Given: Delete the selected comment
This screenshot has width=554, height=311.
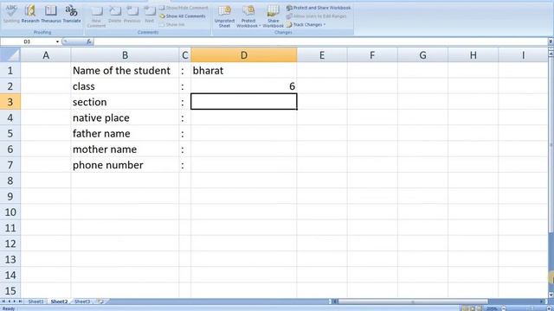Looking at the screenshot, I should 114,14.
